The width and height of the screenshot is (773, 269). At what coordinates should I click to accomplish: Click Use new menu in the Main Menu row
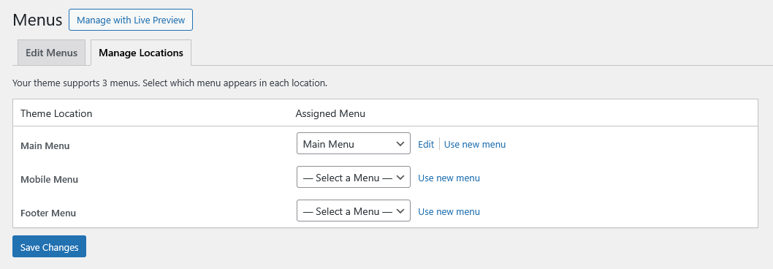pyautogui.click(x=475, y=144)
